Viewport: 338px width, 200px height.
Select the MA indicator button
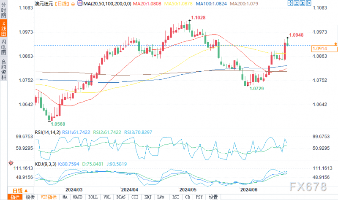tap(65, 197)
